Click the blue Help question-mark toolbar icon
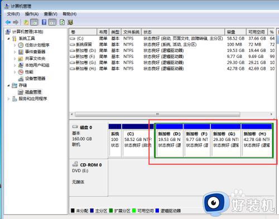 tap(44, 22)
